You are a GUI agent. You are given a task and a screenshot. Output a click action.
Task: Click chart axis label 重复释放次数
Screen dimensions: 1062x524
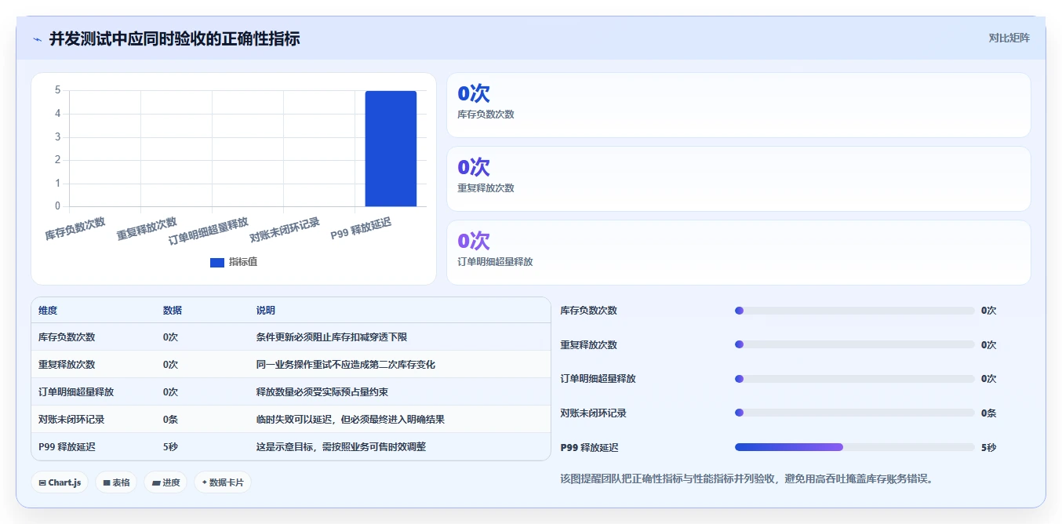(147, 228)
